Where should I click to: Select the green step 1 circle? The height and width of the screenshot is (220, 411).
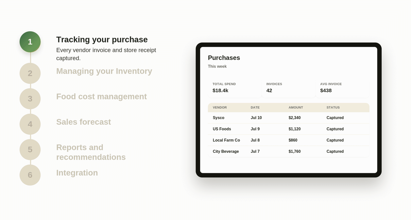pos(30,42)
